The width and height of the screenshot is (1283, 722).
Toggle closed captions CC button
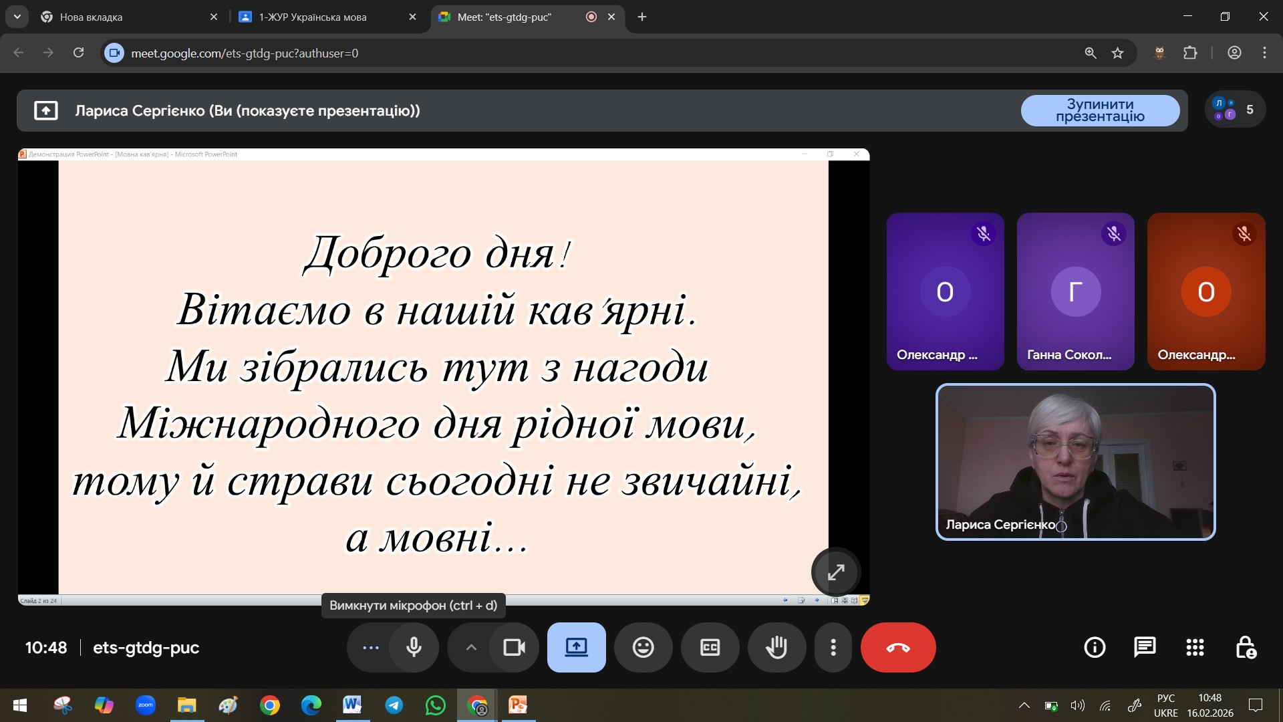click(710, 647)
